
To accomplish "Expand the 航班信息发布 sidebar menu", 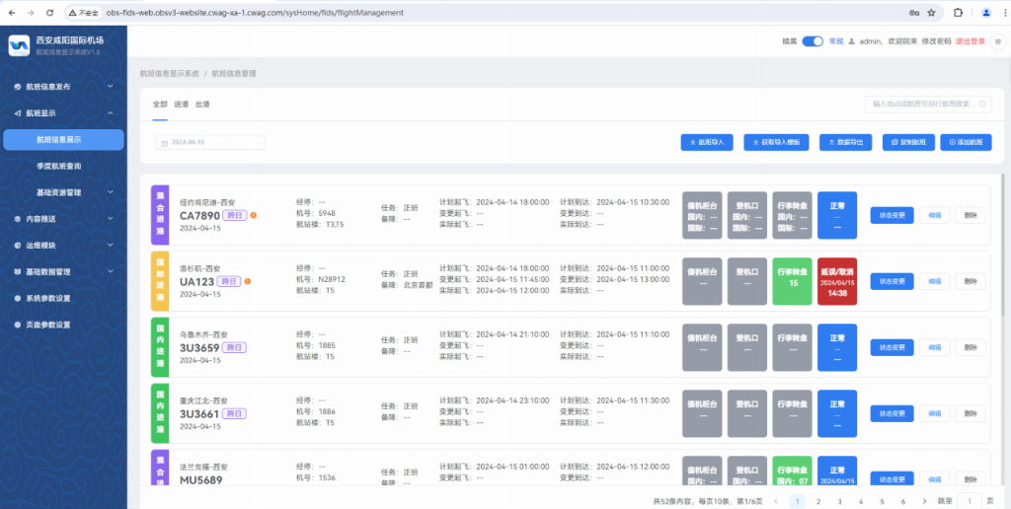I will point(62,87).
